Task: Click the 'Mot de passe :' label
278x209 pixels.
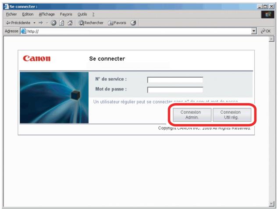Action: pos(111,89)
